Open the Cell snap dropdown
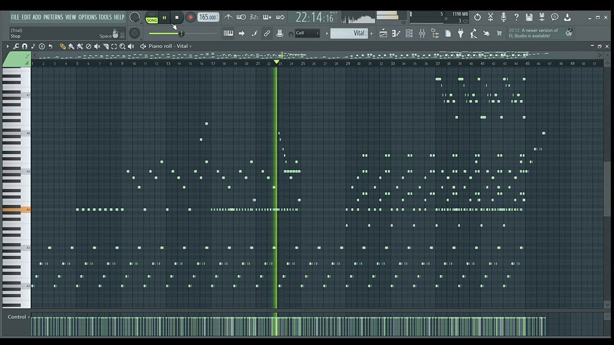This screenshot has width=614, height=345. (307, 33)
